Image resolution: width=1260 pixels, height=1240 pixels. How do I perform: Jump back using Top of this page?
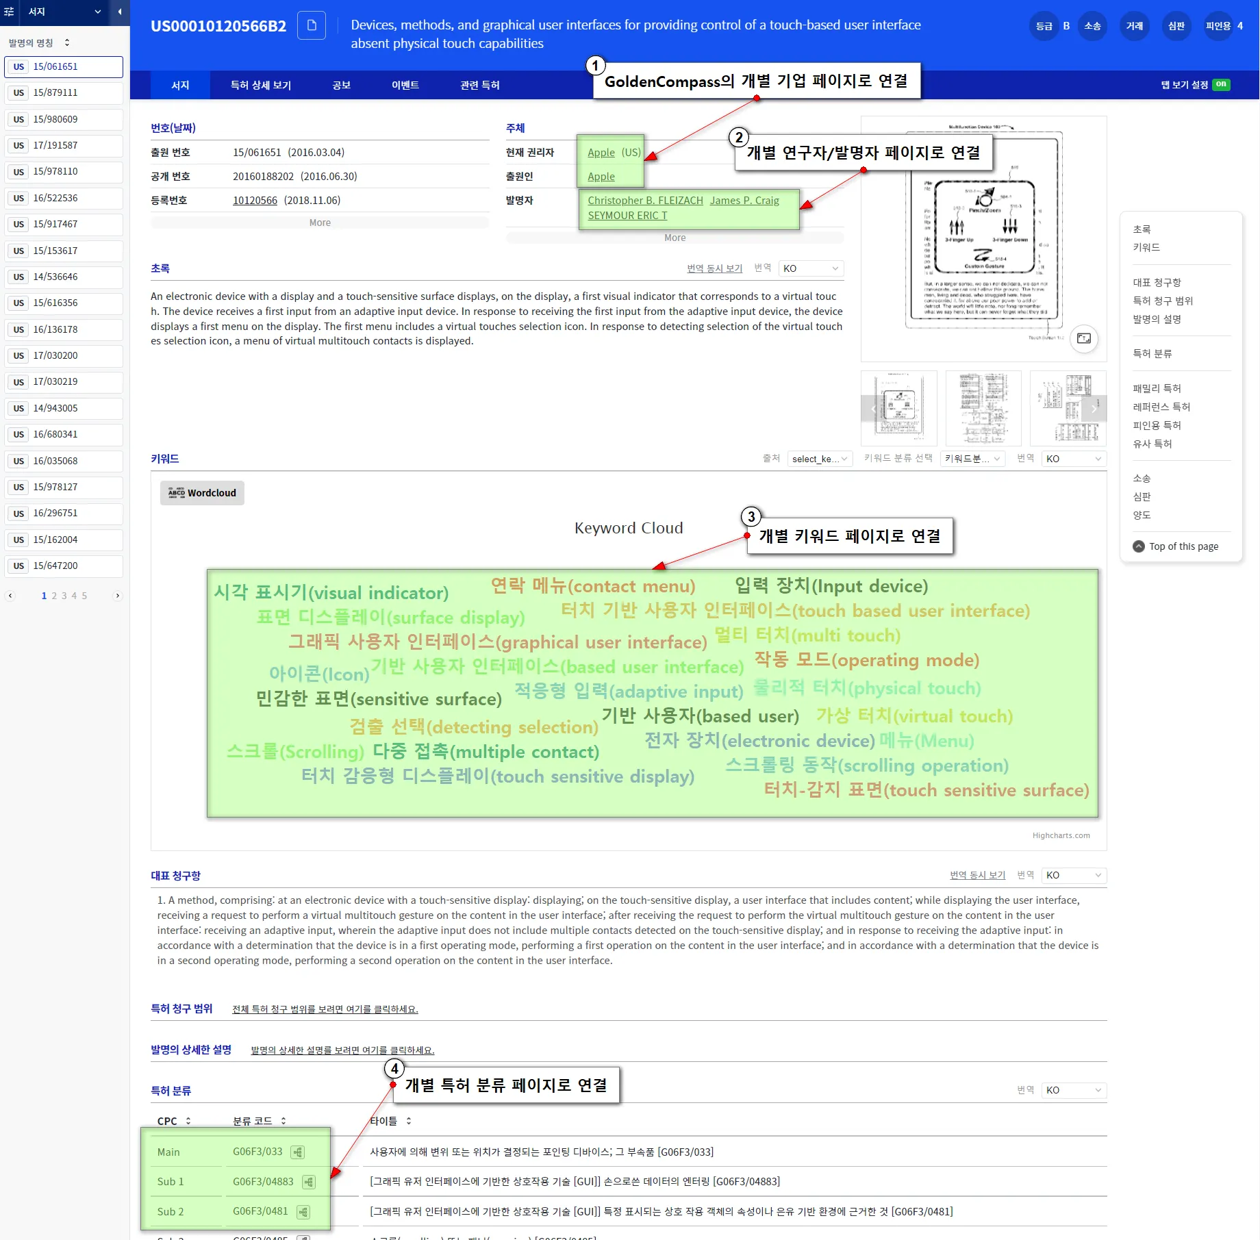[1176, 546]
